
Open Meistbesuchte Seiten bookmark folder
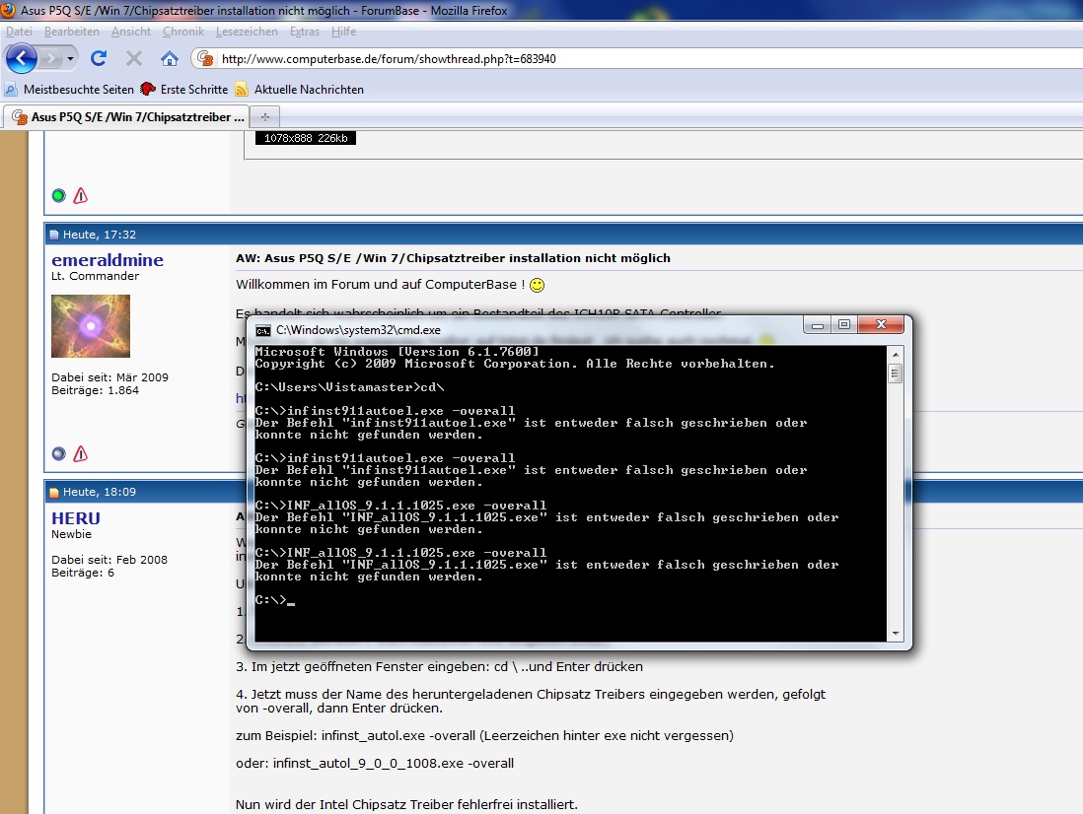70,89
